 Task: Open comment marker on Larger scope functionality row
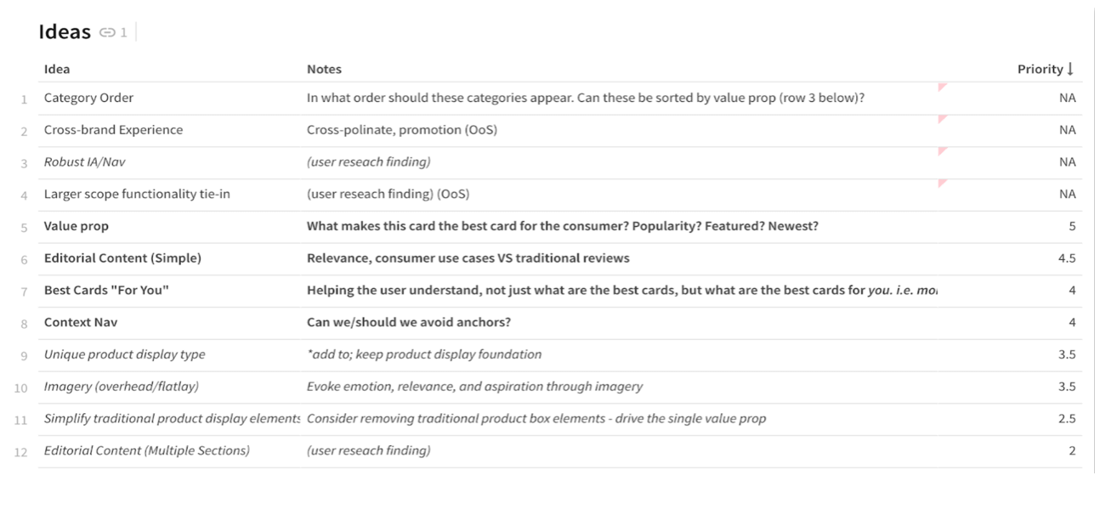click(x=942, y=184)
